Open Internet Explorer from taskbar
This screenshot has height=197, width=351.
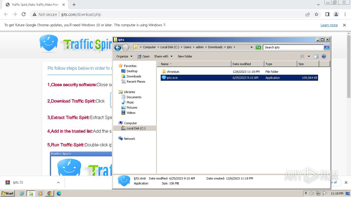point(22,193)
